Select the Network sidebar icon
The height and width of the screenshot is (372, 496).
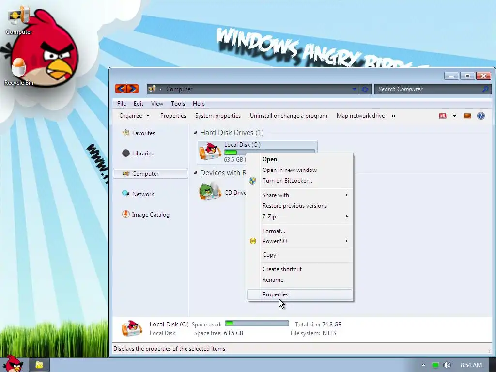(126, 194)
